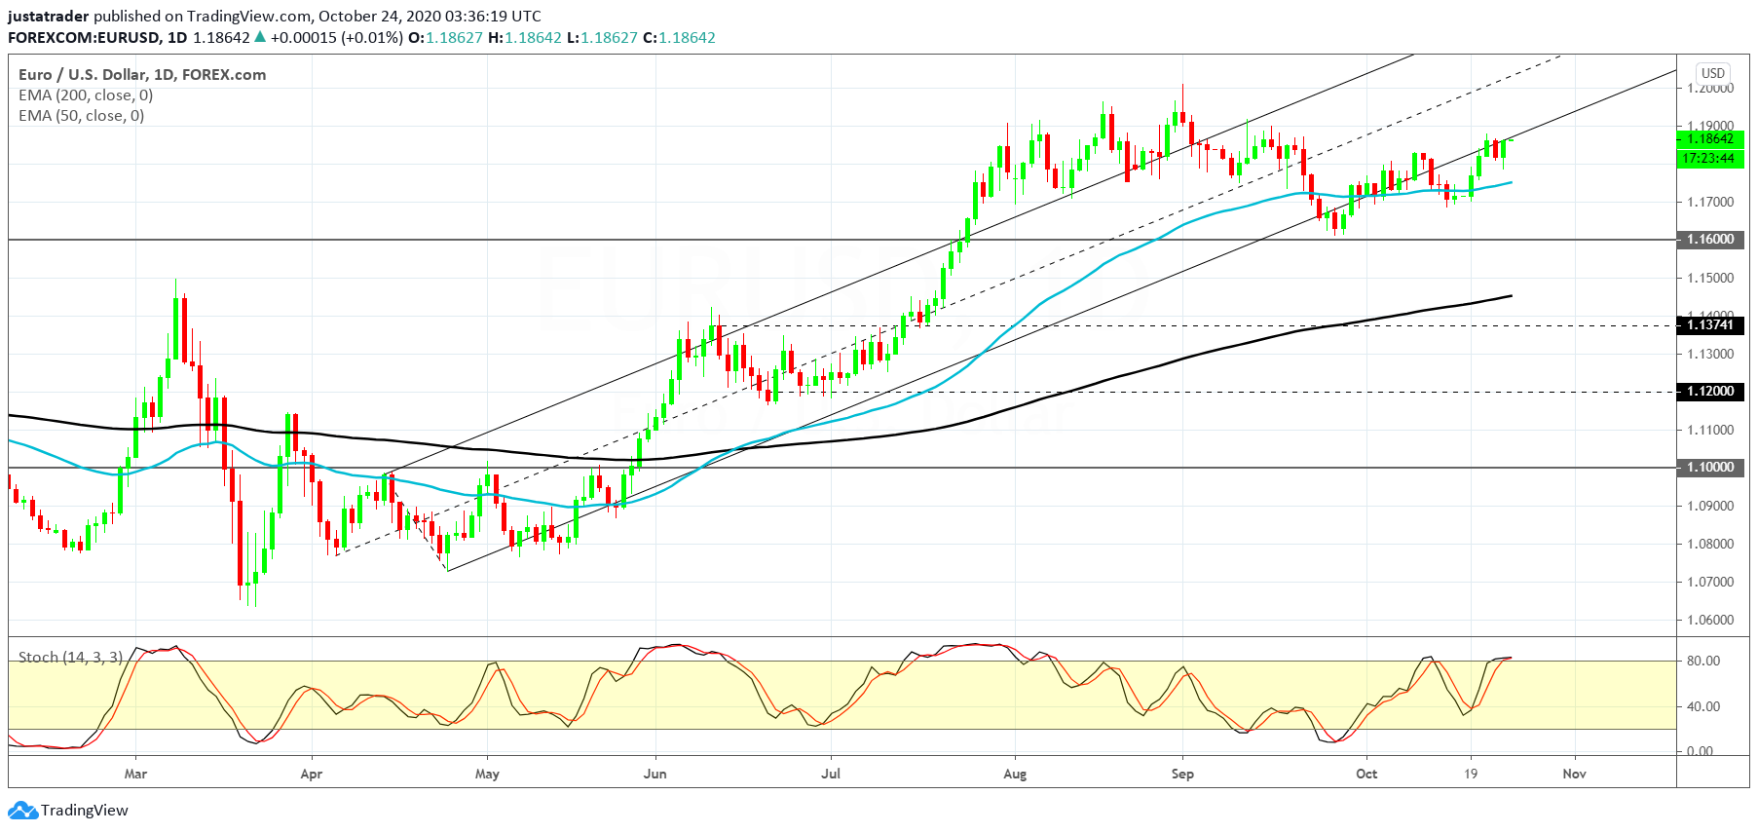Image resolution: width=1758 pixels, height=833 pixels.
Task: Click the USD currency label button
Action: (1713, 73)
